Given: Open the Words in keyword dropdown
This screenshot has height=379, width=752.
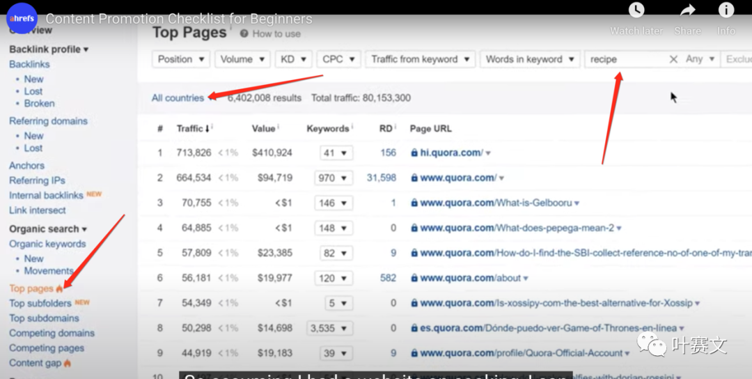Looking at the screenshot, I should click(529, 59).
